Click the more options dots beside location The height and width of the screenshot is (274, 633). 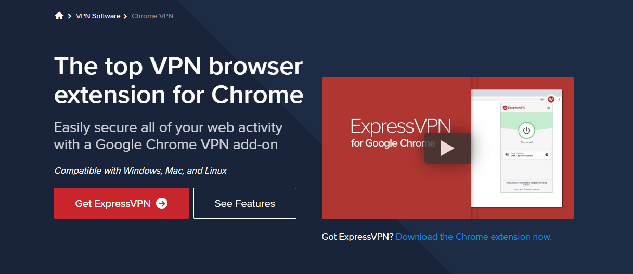(547, 155)
